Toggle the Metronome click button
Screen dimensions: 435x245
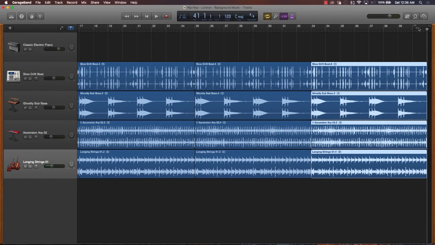coord(292,16)
